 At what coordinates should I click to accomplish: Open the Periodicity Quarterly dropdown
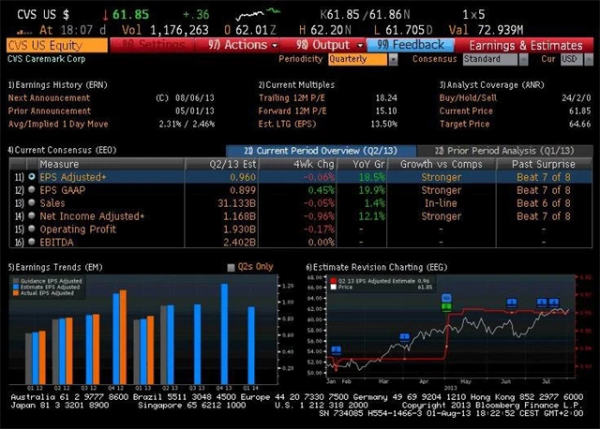pos(393,59)
